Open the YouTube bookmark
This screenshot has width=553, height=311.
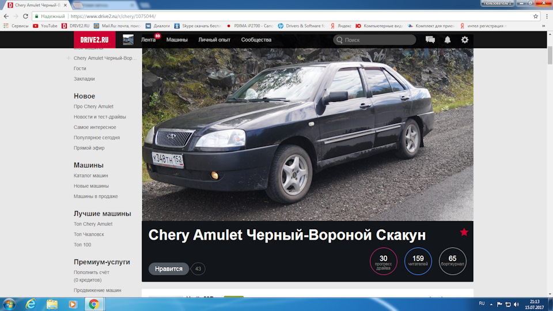point(45,26)
